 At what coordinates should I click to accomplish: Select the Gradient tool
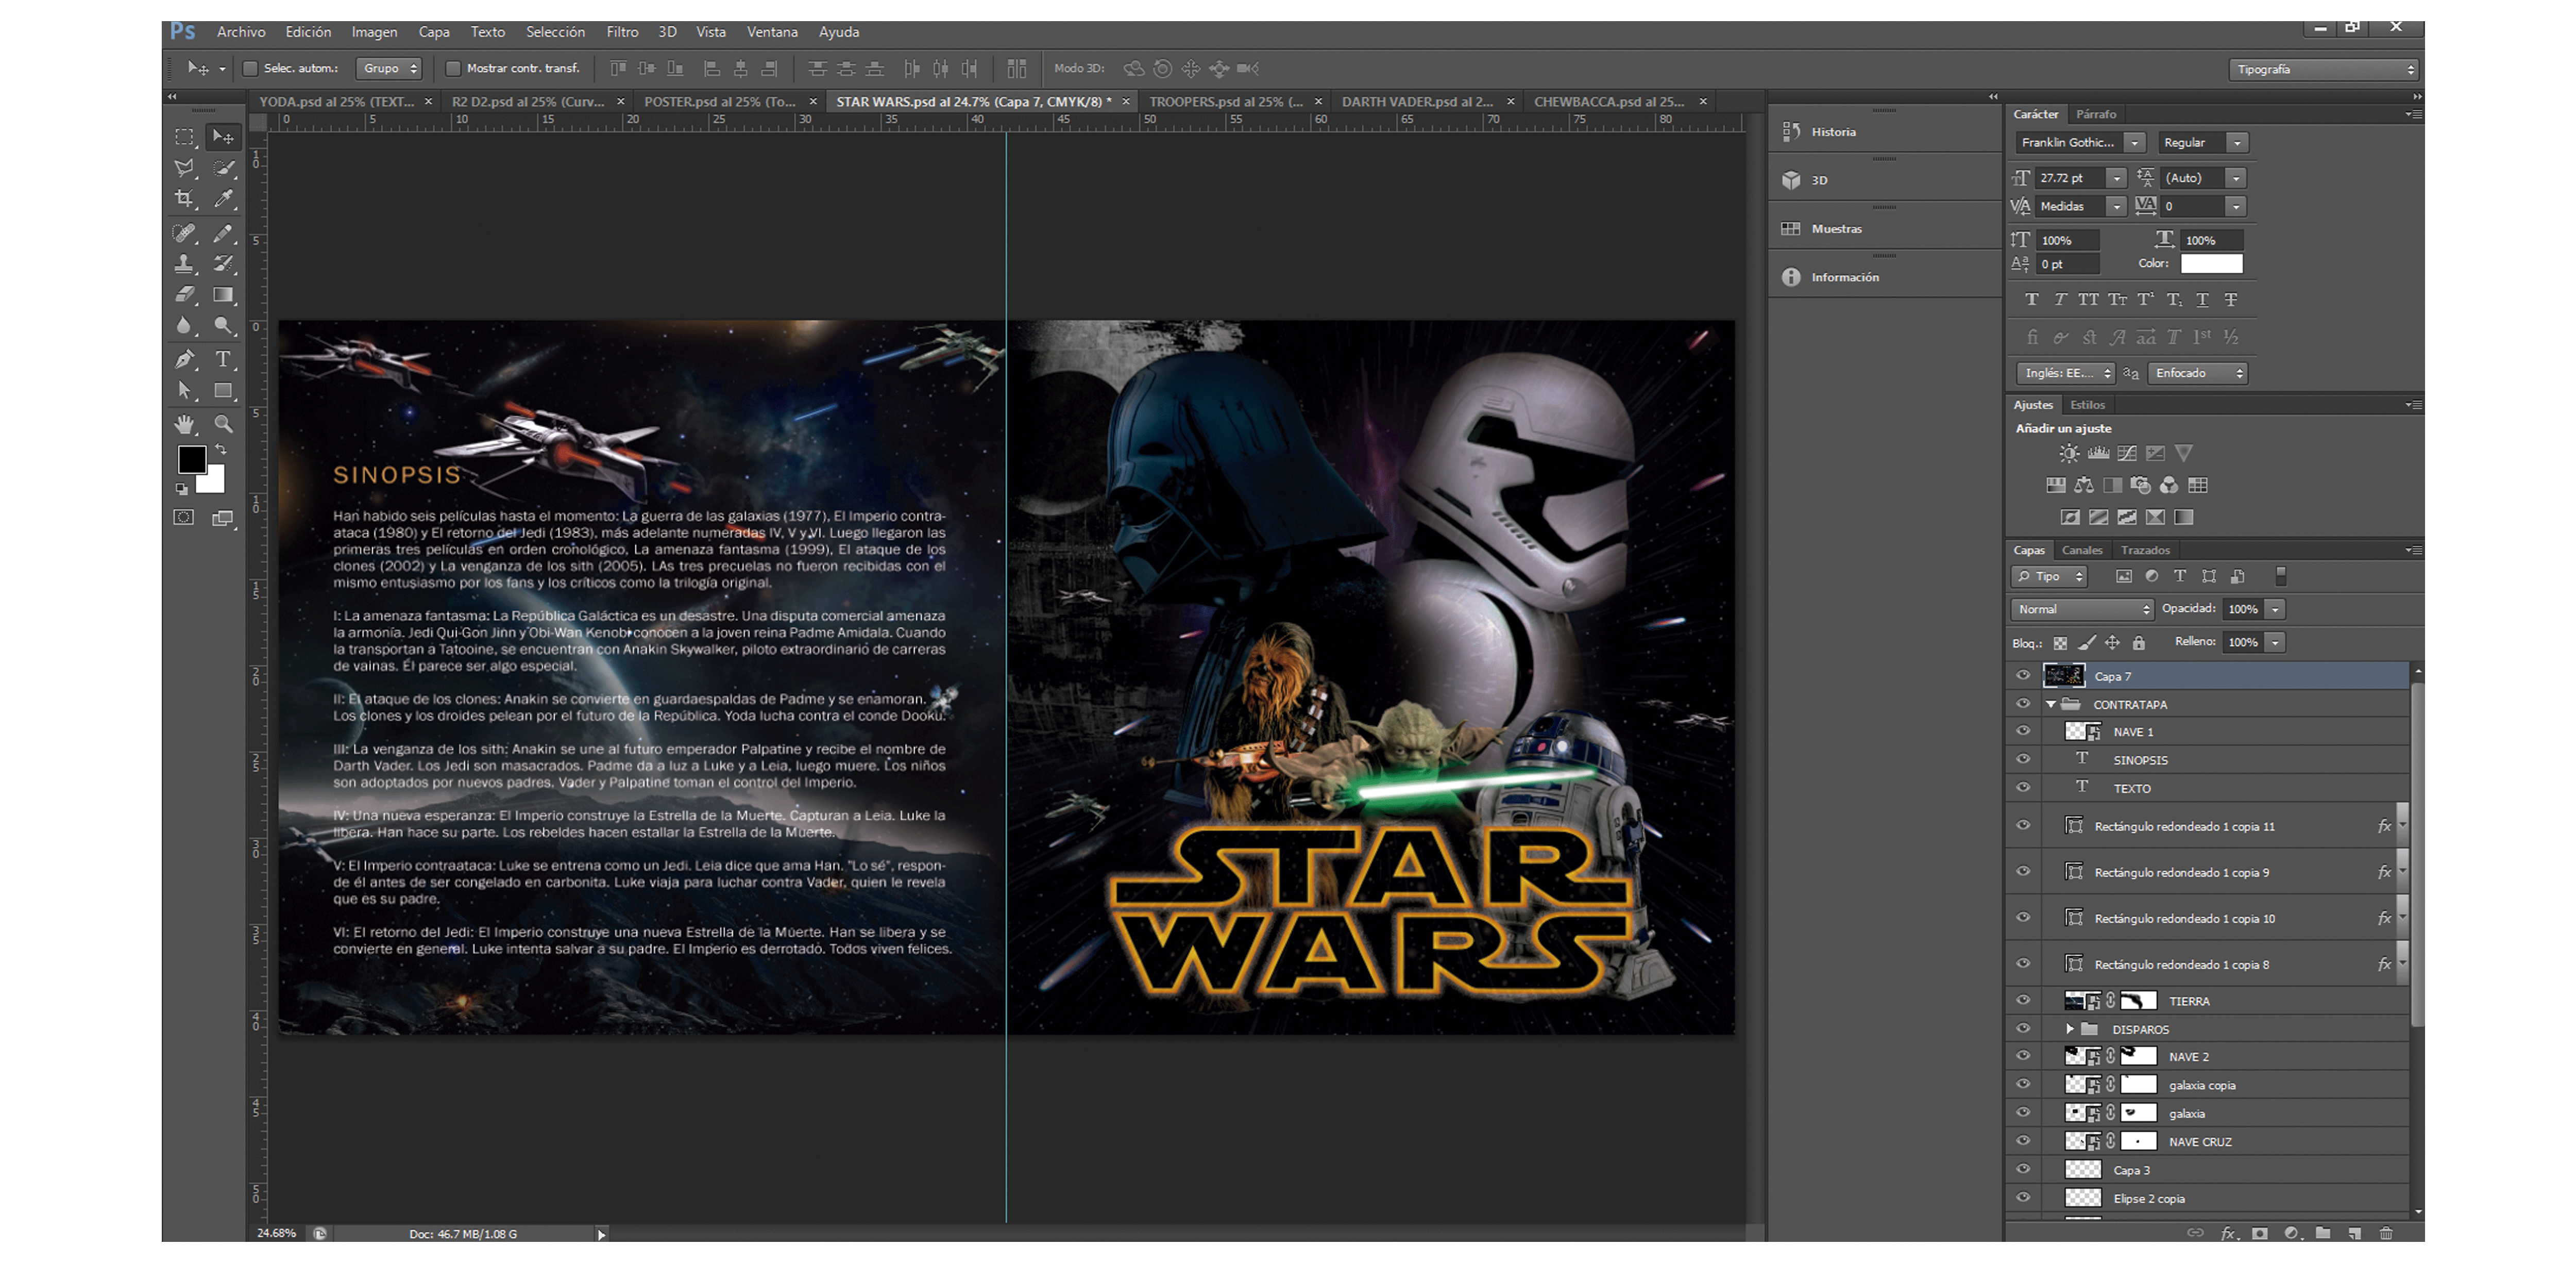pos(224,295)
